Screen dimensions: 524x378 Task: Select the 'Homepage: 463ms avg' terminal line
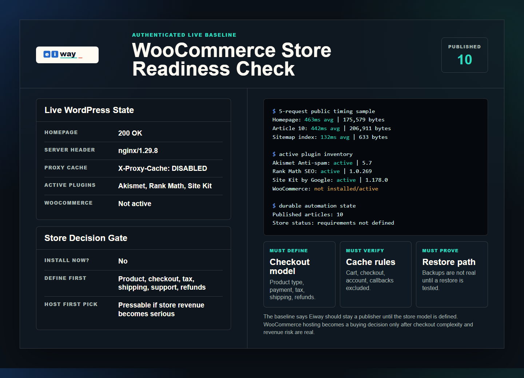328,120
